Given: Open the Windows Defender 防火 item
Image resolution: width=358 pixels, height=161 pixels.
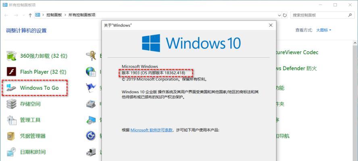Looking at the screenshot, I should pos(296,68).
